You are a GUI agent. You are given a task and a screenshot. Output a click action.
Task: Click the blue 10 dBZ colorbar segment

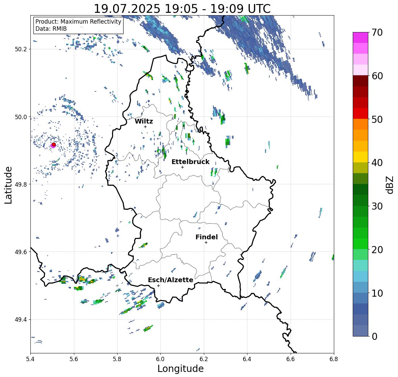tap(361, 287)
